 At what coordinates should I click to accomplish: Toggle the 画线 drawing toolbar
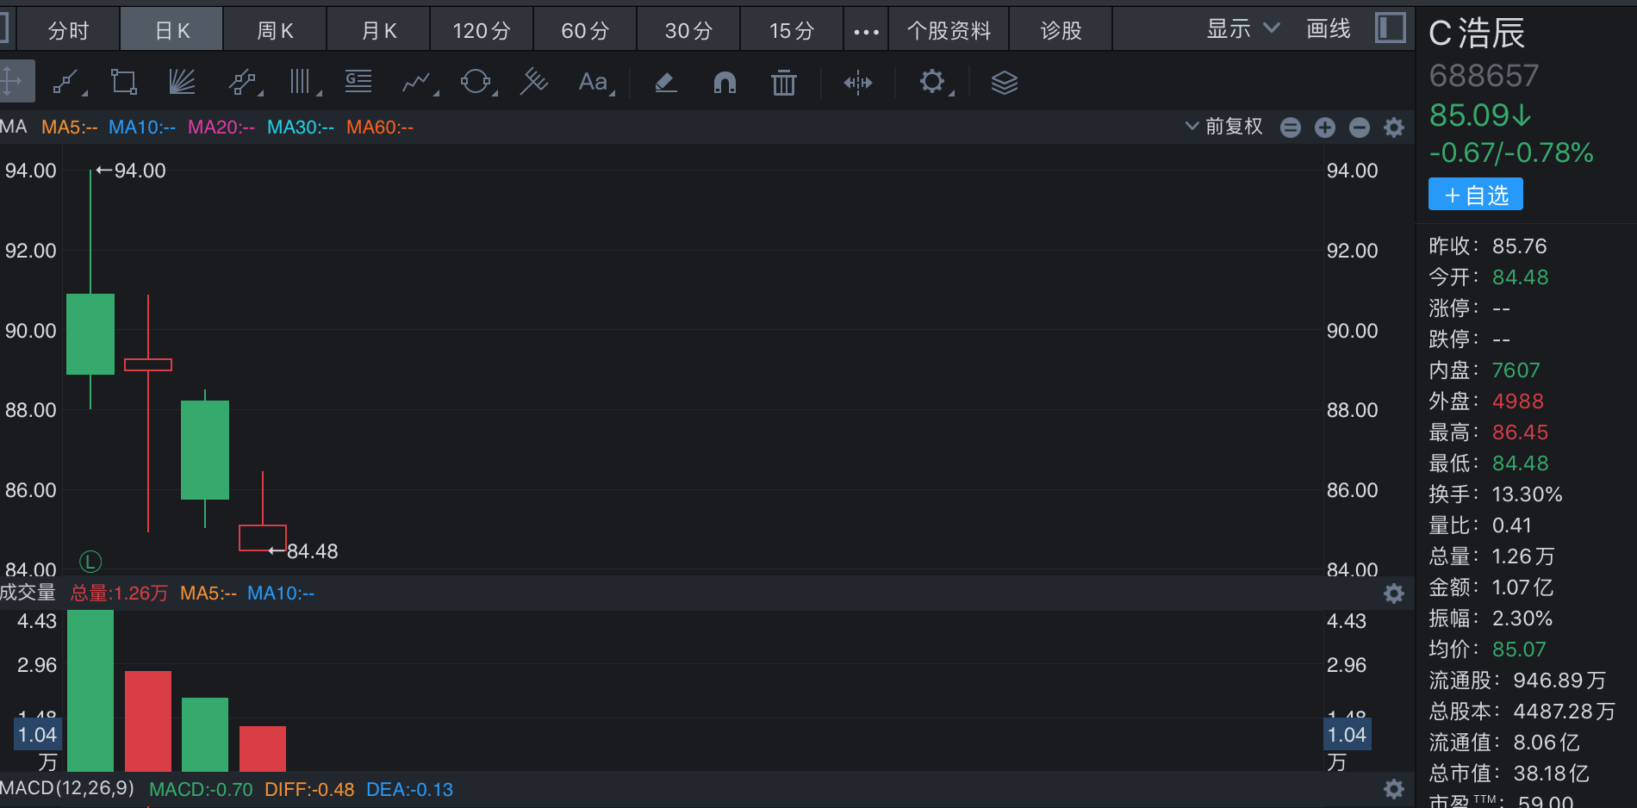click(x=1328, y=29)
